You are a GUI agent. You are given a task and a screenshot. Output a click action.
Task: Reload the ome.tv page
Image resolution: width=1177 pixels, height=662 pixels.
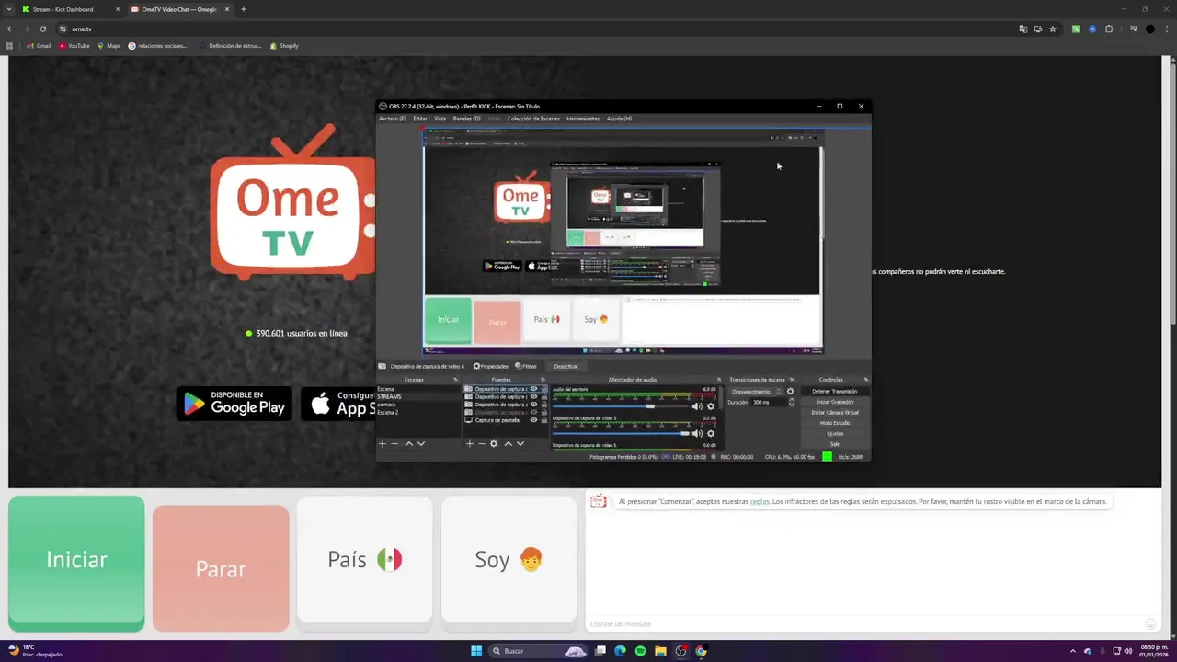43,29
